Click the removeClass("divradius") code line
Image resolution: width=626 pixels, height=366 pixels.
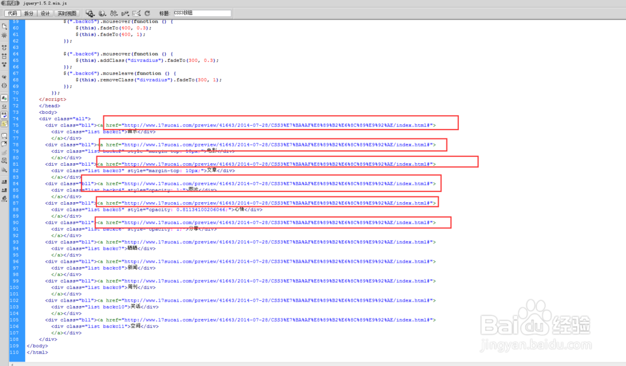[x=148, y=80]
